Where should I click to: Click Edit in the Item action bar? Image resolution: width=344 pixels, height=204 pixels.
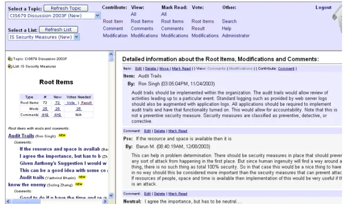pyautogui.click(x=138, y=69)
